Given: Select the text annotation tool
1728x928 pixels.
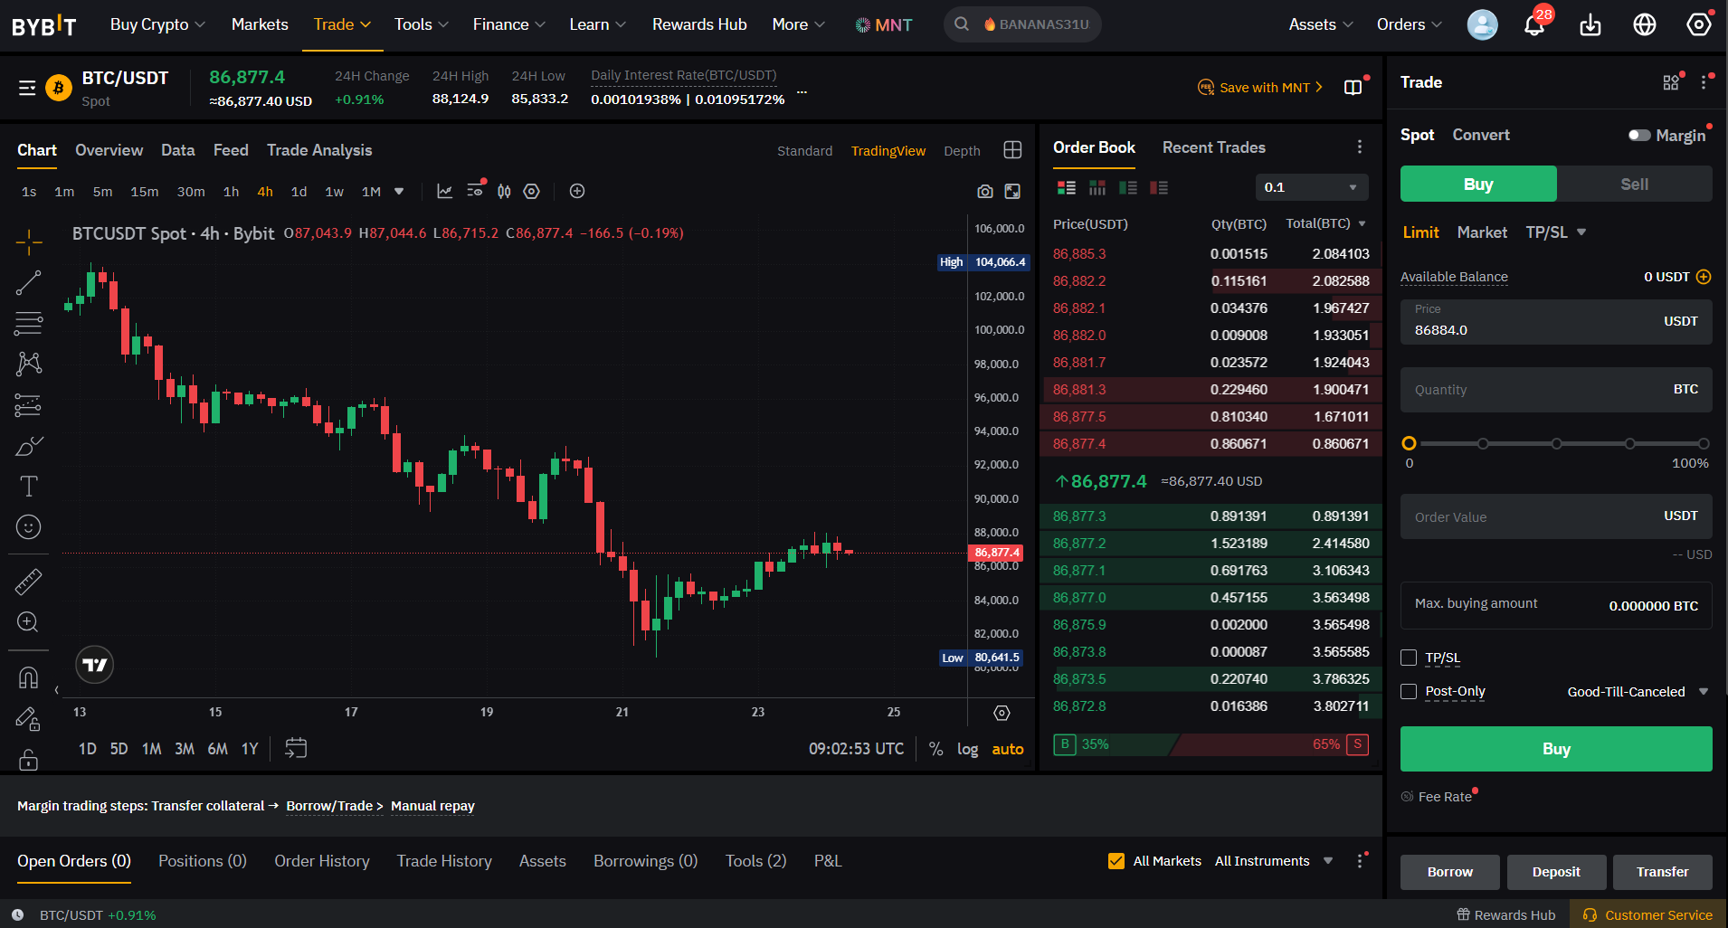Looking at the screenshot, I should click(x=28, y=487).
